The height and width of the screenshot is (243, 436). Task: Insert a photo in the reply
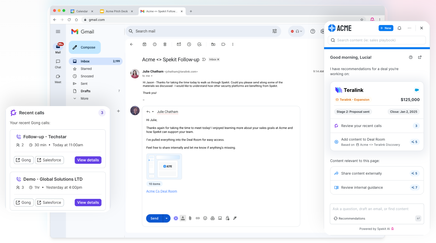tap(220, 218)
